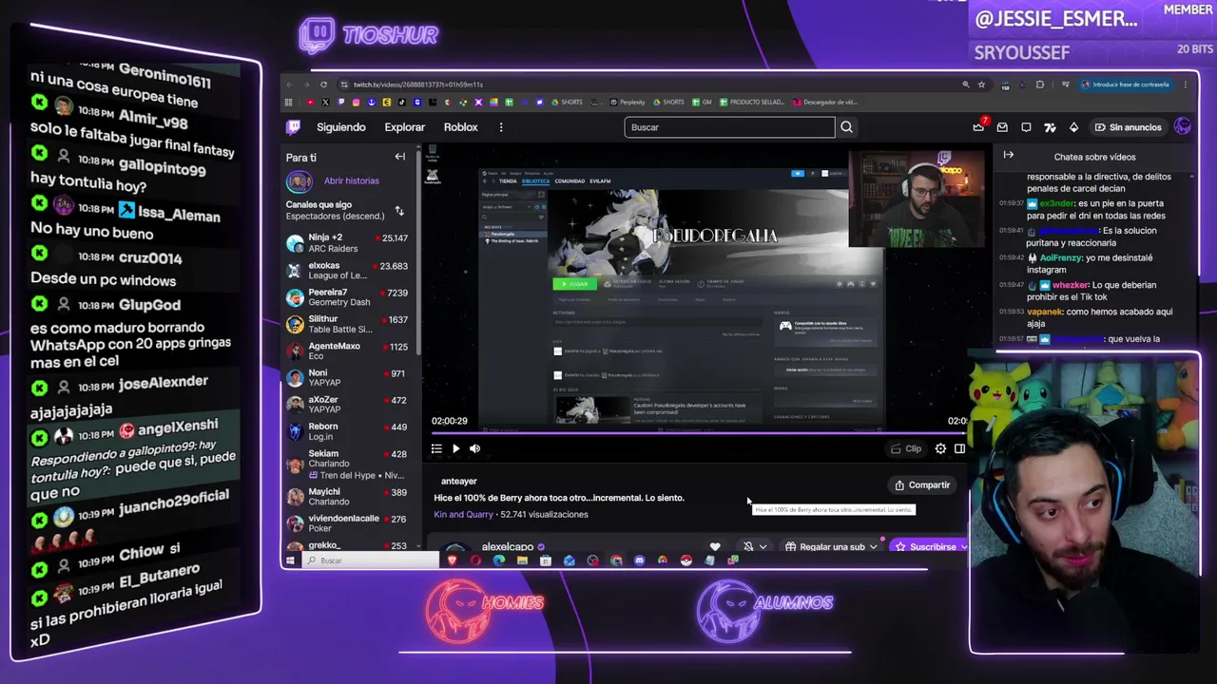
Task: Collapse the Para ti sidebar
Action: coord(400,157)
